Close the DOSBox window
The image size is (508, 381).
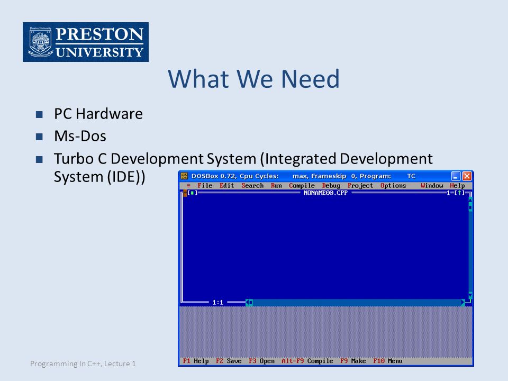[x=467, y=176]
